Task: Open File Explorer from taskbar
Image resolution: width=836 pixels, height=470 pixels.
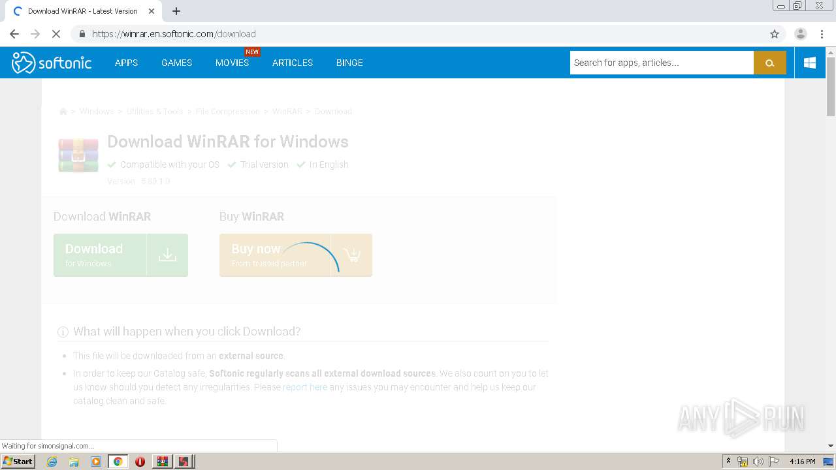Action: [74, 462]
